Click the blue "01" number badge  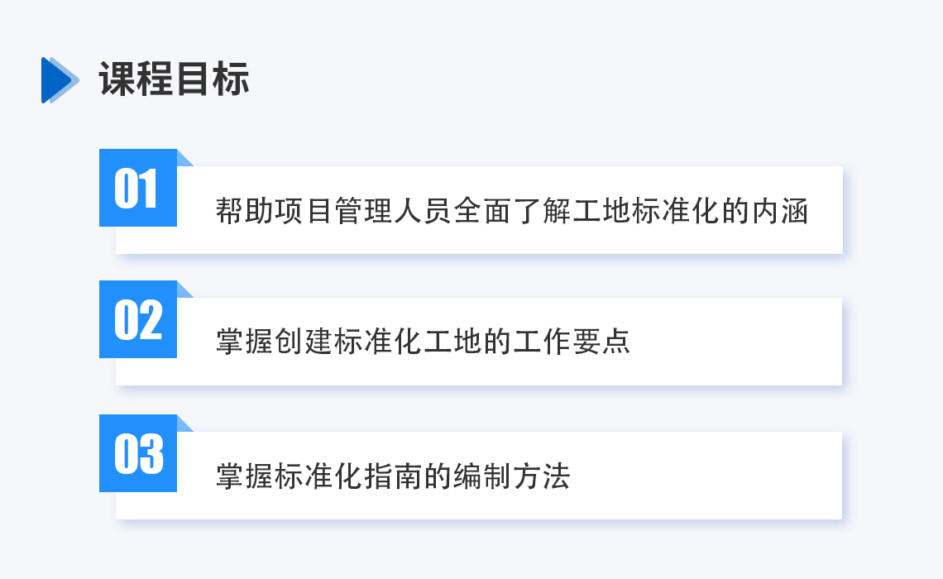(137, 189)
